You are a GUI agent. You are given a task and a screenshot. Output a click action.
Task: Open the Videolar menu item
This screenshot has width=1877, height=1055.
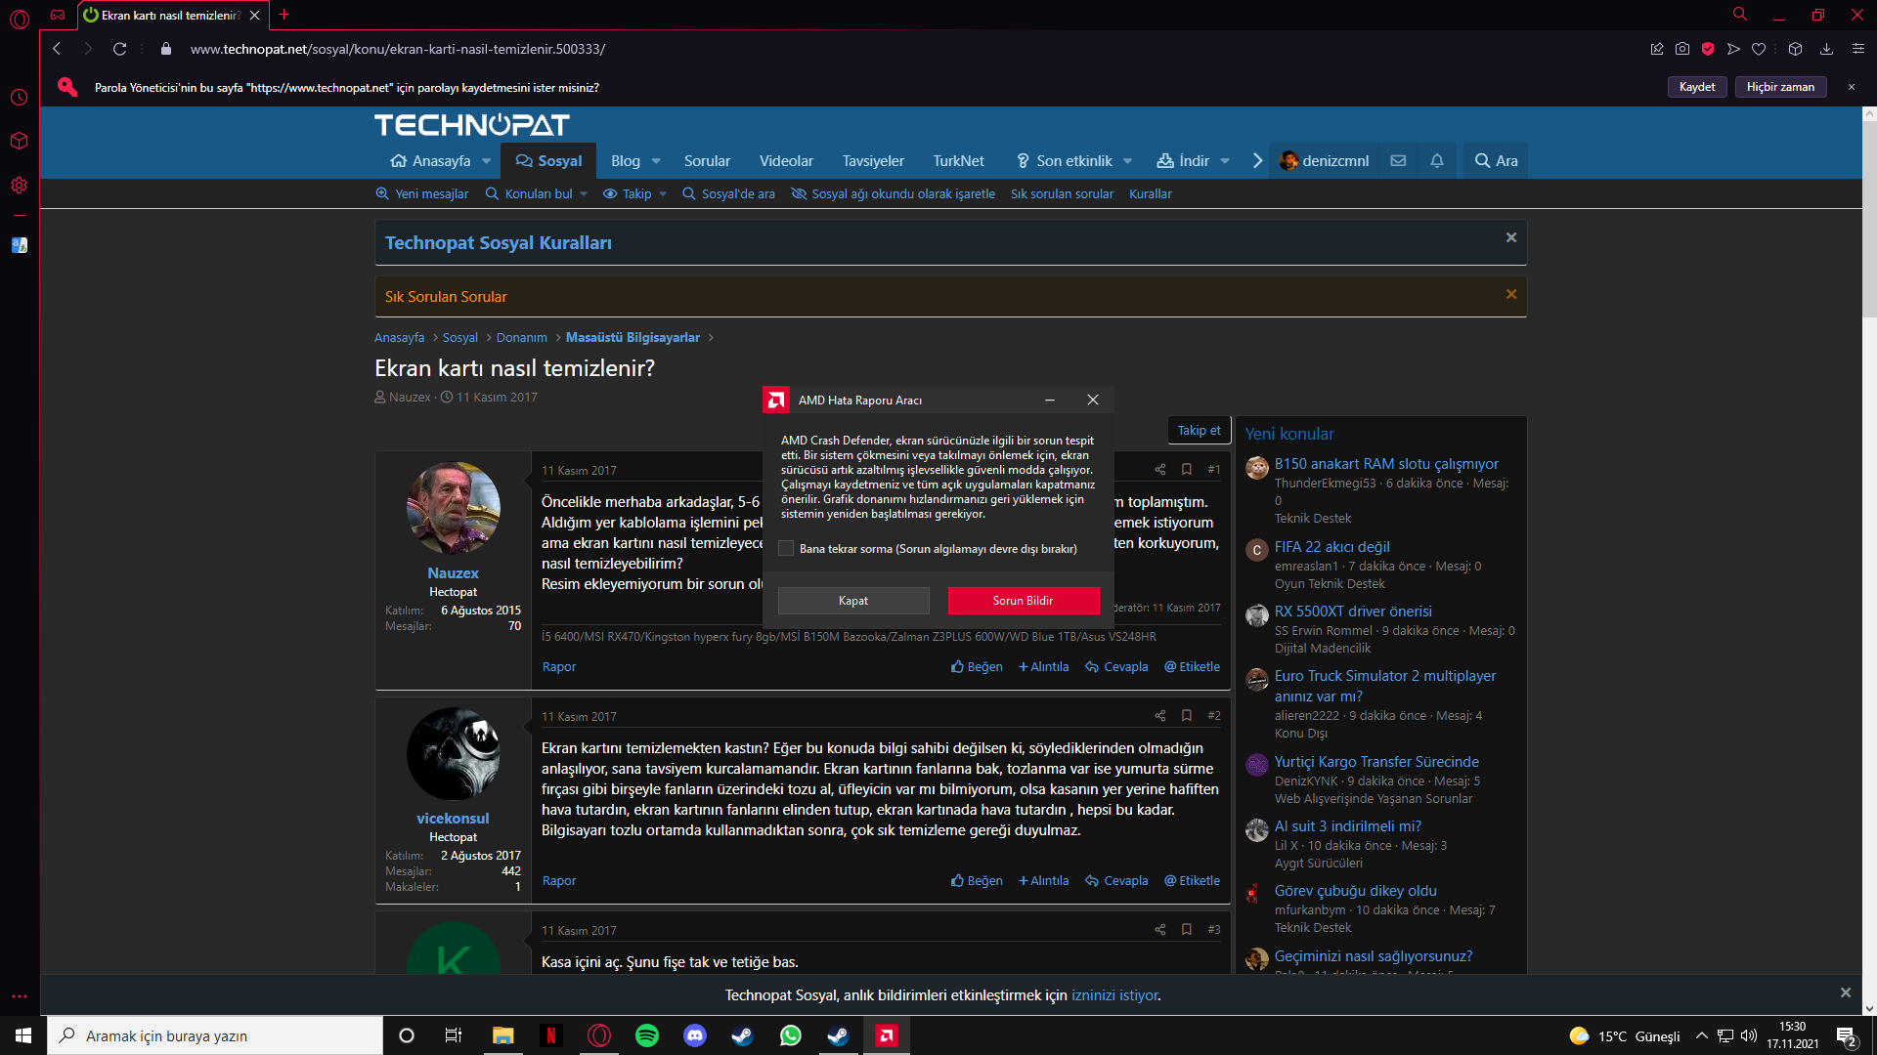786,161
